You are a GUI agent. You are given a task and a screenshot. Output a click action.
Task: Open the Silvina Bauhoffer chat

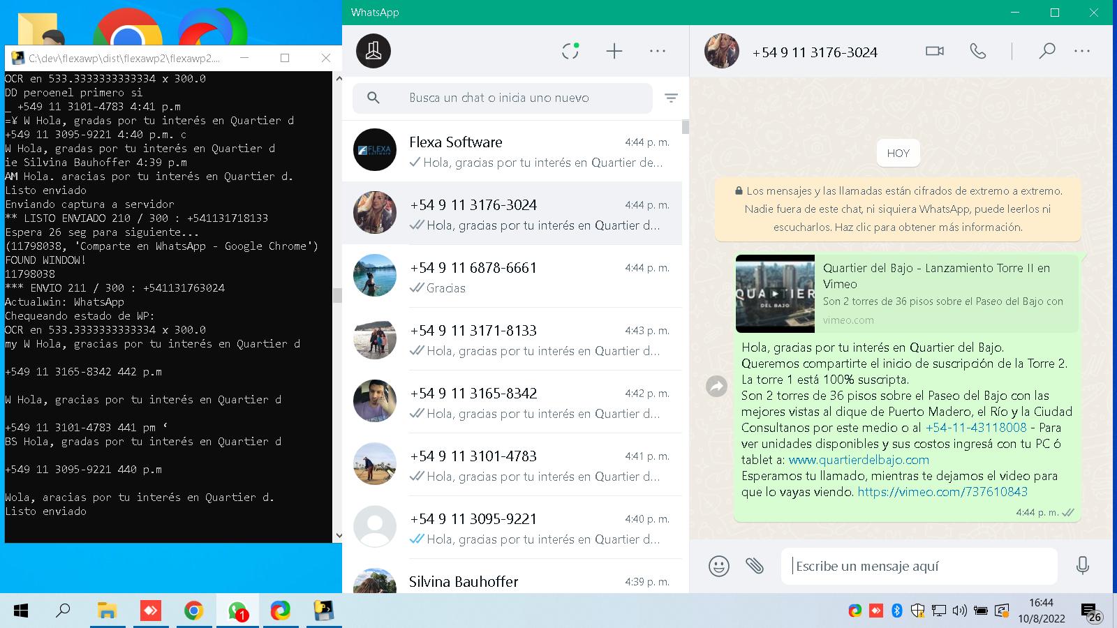point(512,576)
